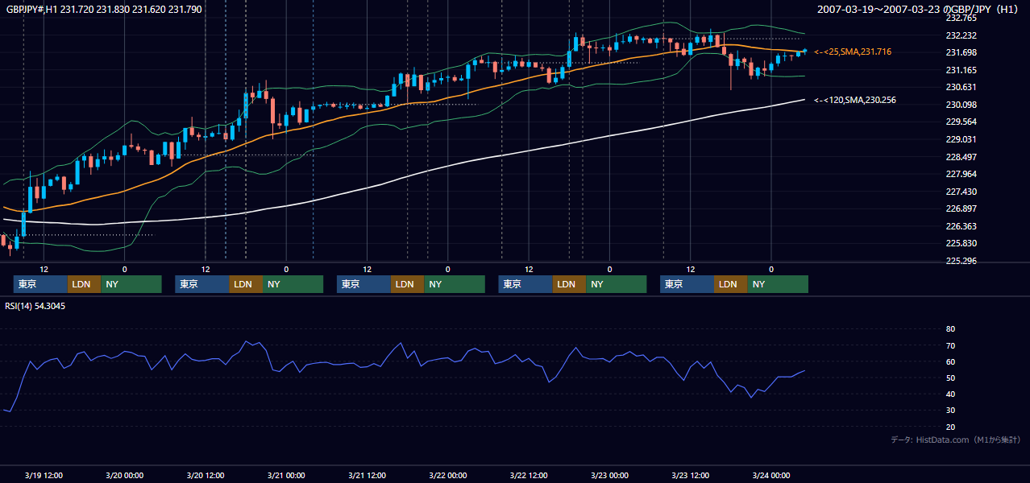
Task: Click price axis value 228.497
Action: pos(961,157)
